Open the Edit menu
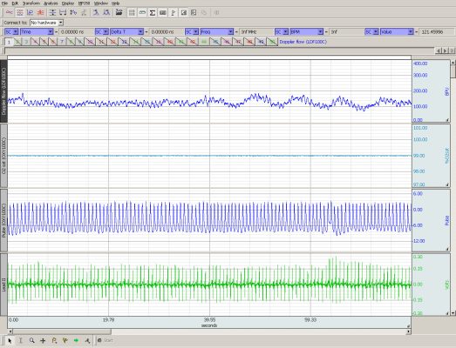 [15, 3]
